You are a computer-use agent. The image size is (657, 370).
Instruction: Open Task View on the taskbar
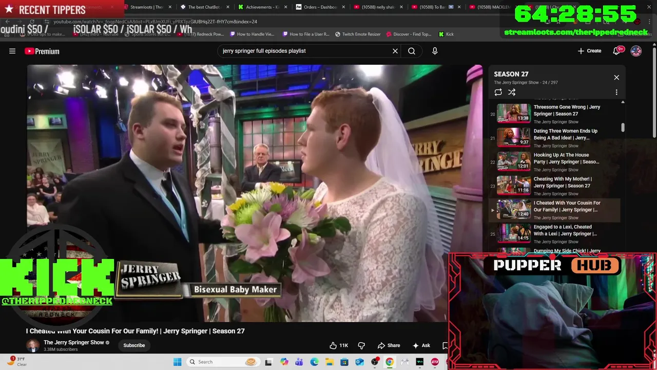[268, 362]
